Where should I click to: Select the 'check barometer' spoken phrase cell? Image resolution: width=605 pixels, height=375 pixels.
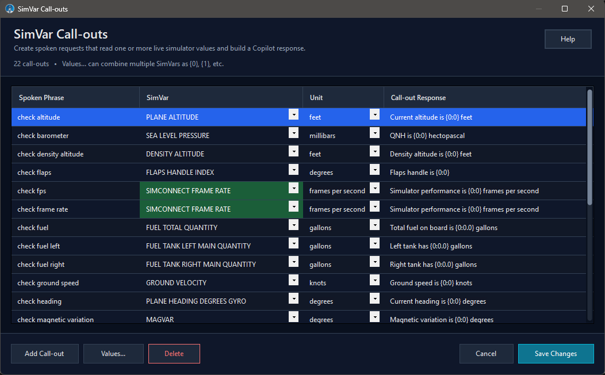pyautogui.click(x=76, y=136)
